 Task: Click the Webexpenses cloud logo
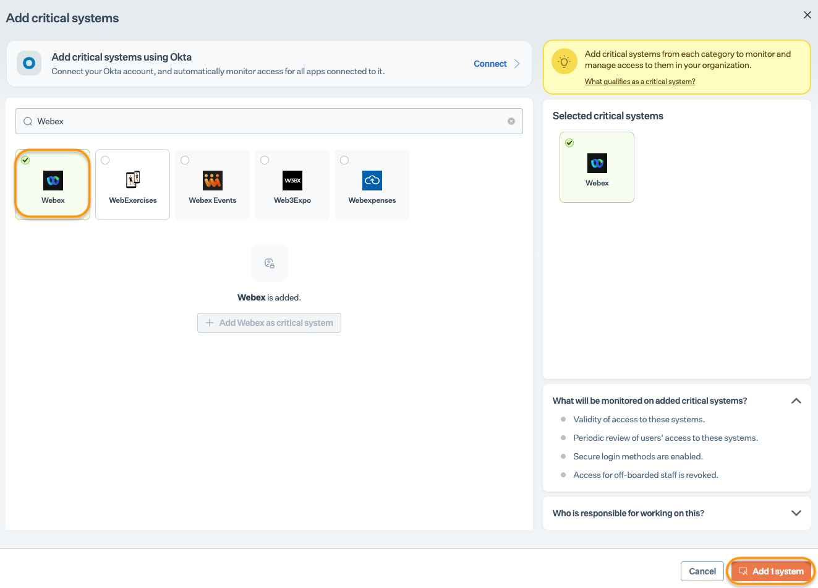coord(372,181)
